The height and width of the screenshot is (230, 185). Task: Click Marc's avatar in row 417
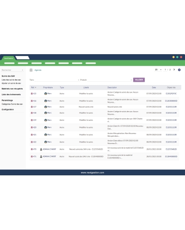click(x=46, y=107)
